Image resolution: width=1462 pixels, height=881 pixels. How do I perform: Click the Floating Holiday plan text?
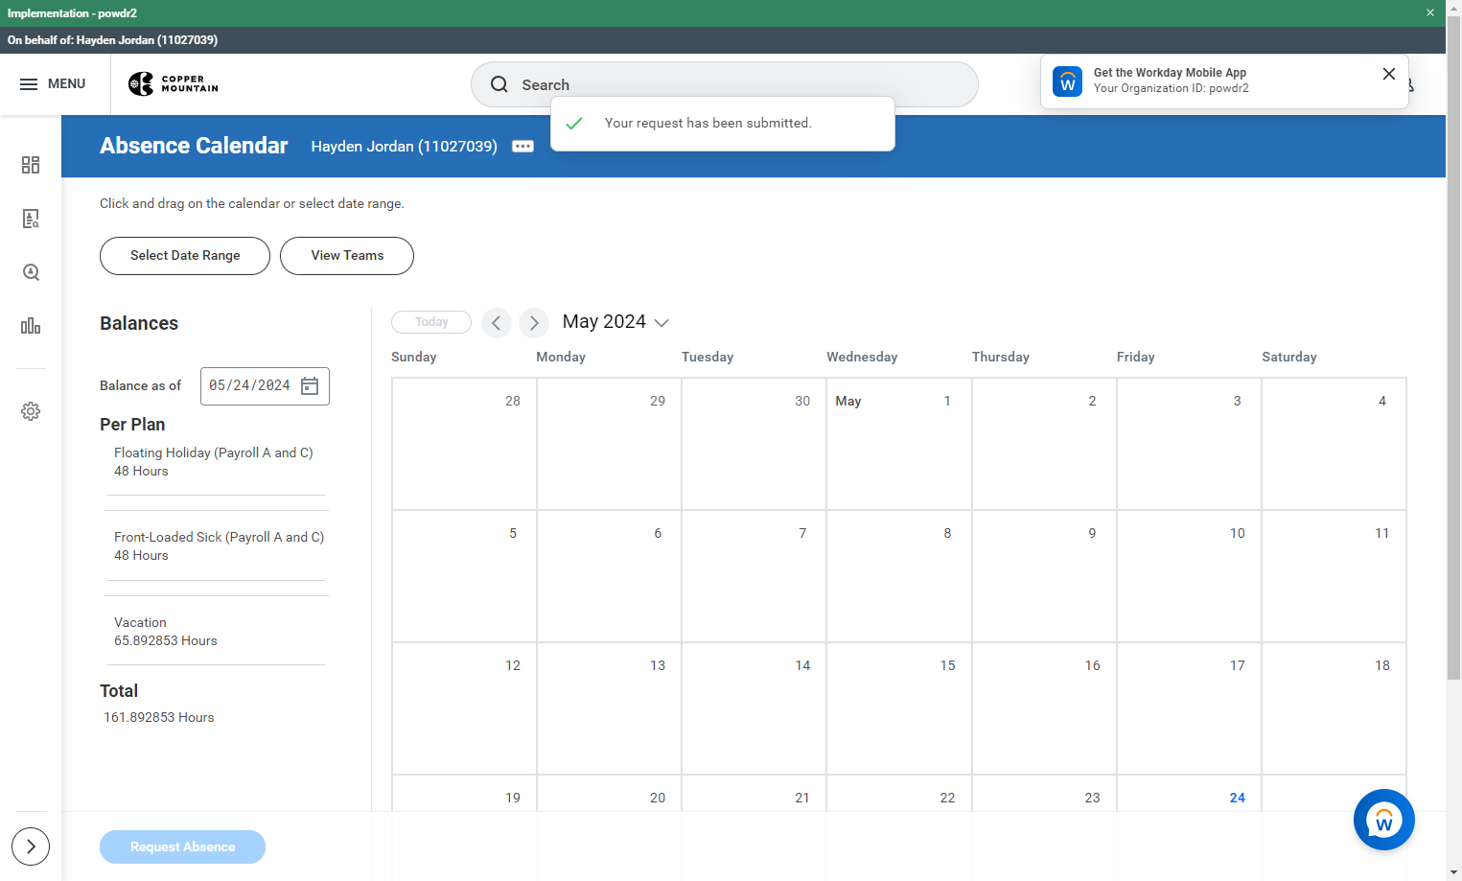click(x=214, y=452)
